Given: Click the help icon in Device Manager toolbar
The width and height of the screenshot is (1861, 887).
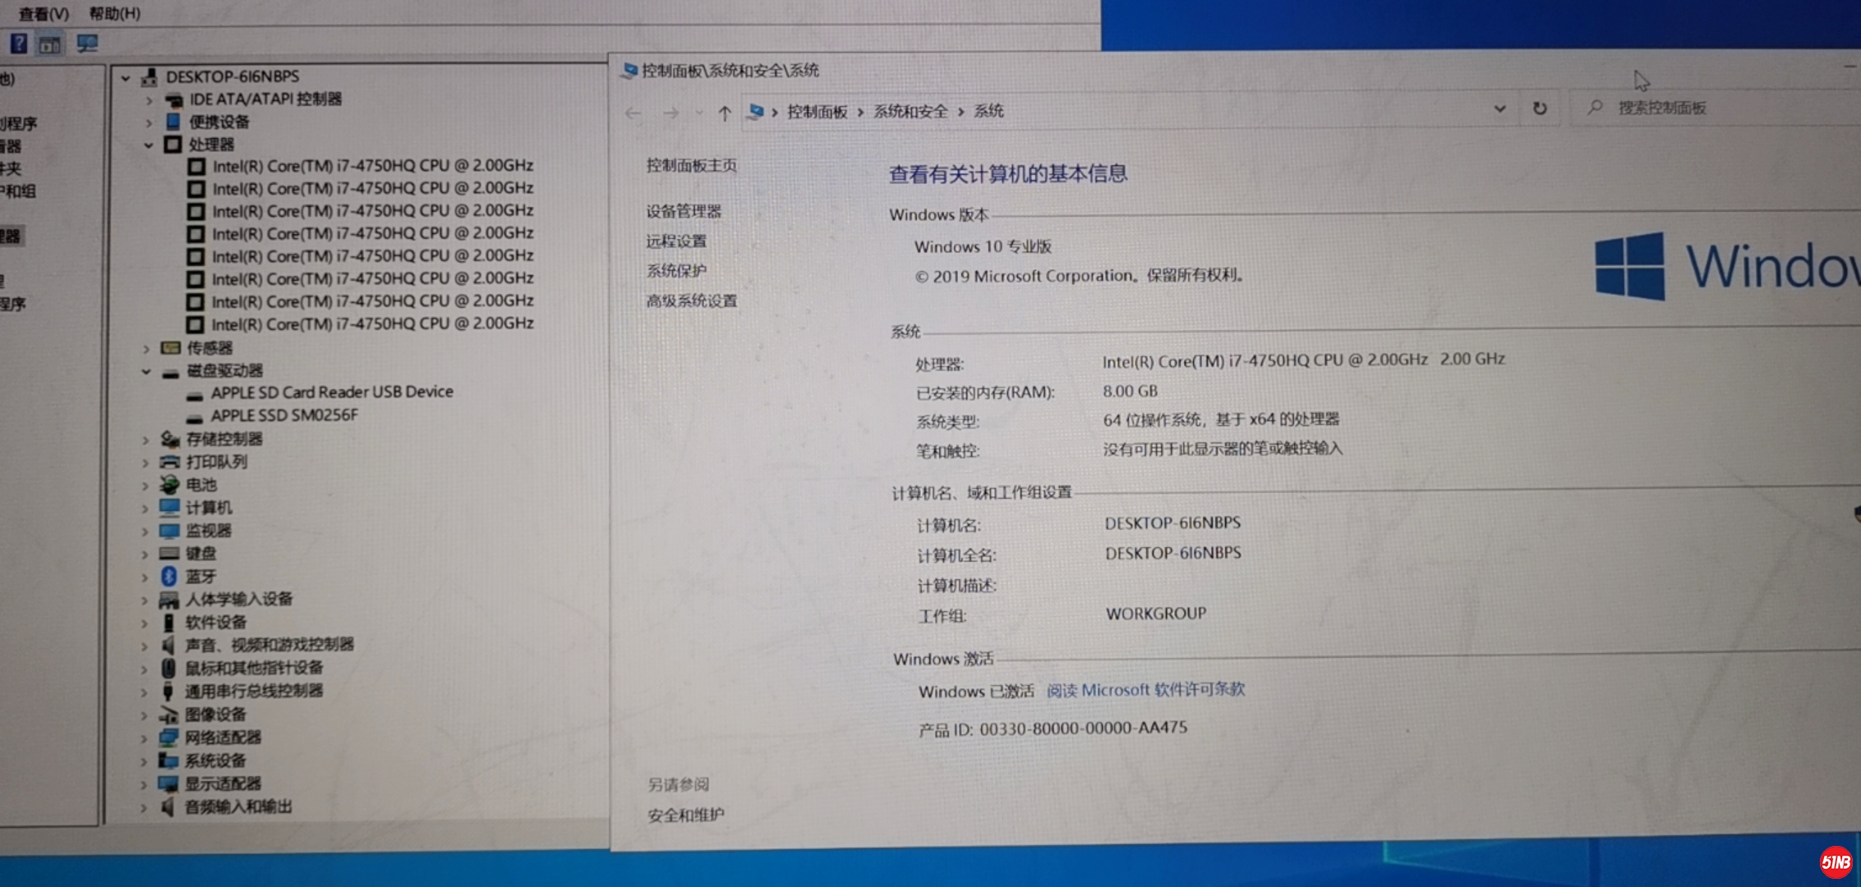Looking at the screenshot, I should pos(18,44).
